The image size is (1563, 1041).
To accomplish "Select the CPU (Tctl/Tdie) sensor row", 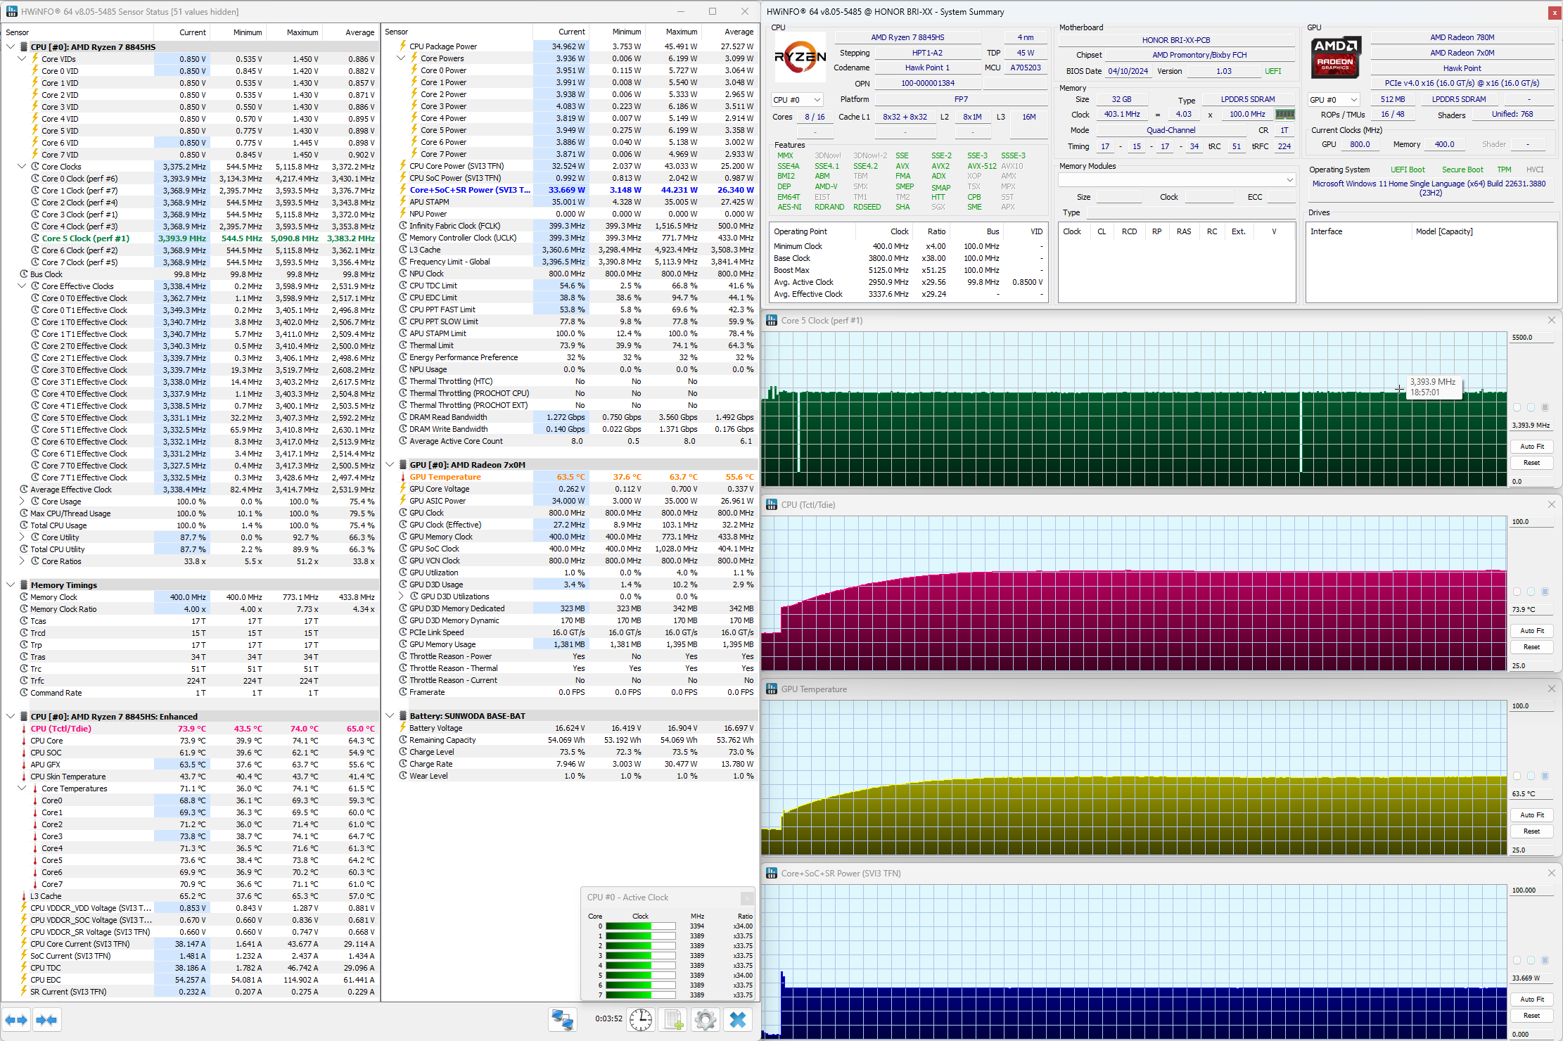I will tap(61, 729).
